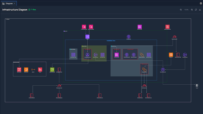Download the infrastructure diagram
The image size is (203, 114).
pyautogui.click(x=199, y=10)
